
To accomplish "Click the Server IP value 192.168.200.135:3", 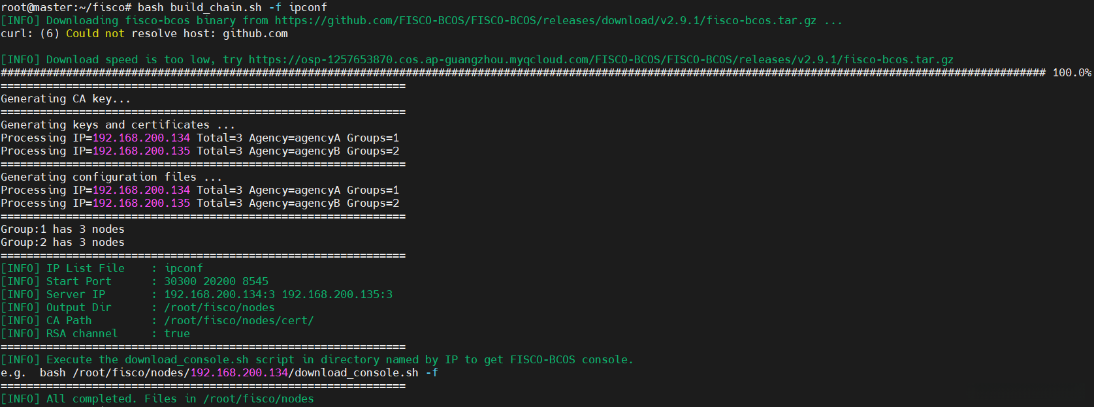I will [337, 294].
